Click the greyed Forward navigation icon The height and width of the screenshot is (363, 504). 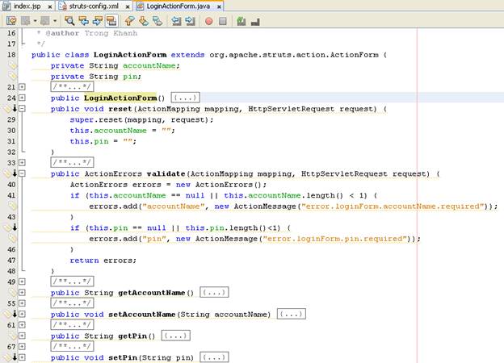(45, 21)
